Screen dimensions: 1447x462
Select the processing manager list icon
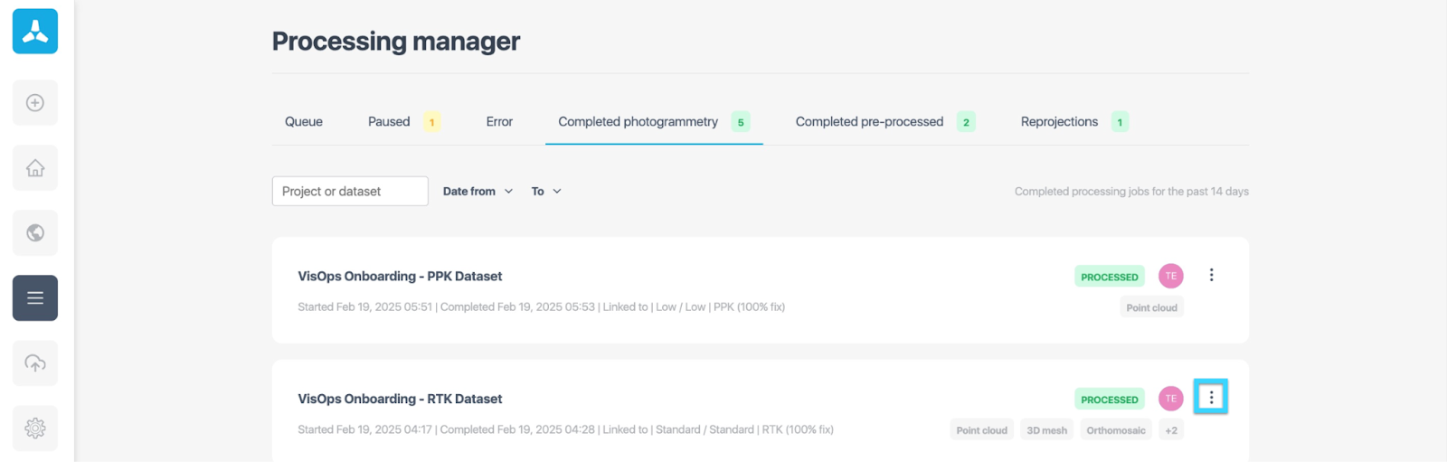pos(35,298)
